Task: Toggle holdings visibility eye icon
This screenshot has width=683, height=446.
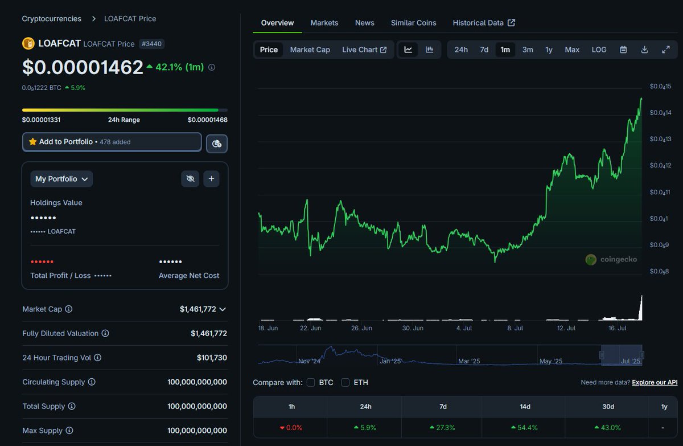Action: [x=190, y=179]
